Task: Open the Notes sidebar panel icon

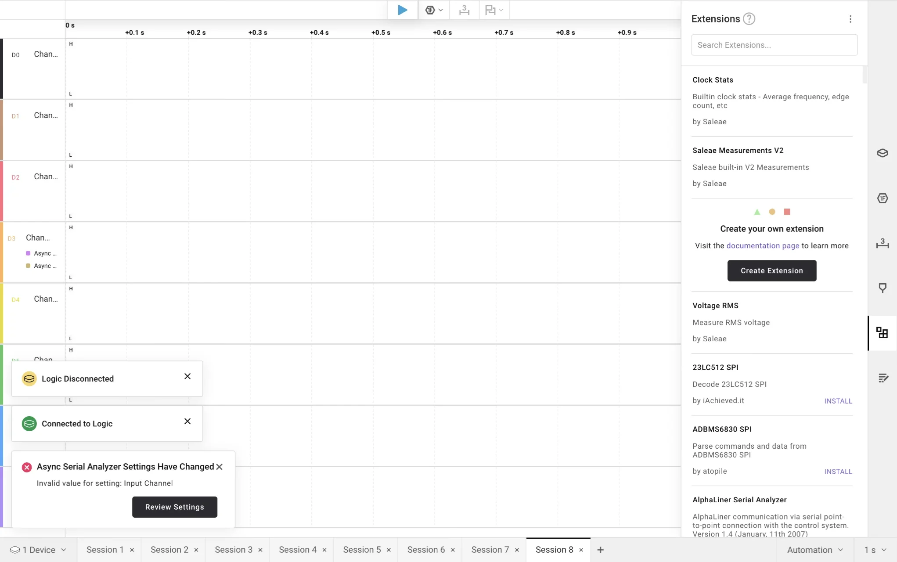Action: (883, 378)
